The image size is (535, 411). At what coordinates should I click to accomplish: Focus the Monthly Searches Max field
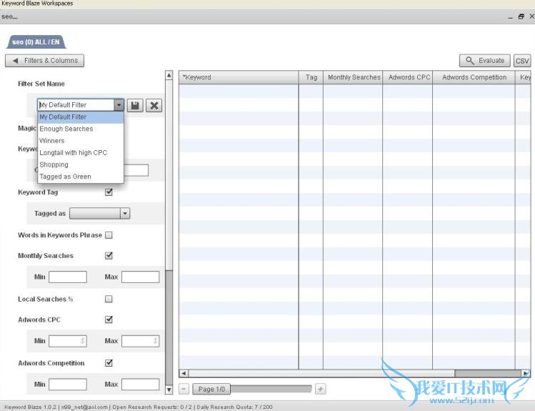(140, 277)
